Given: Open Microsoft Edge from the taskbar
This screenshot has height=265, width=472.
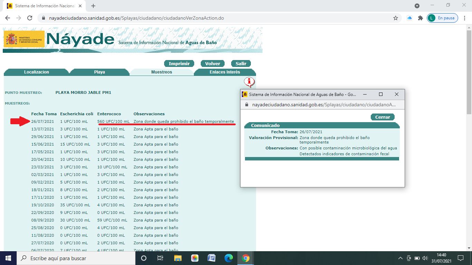Looking at the screenshot, I should 229,258.
